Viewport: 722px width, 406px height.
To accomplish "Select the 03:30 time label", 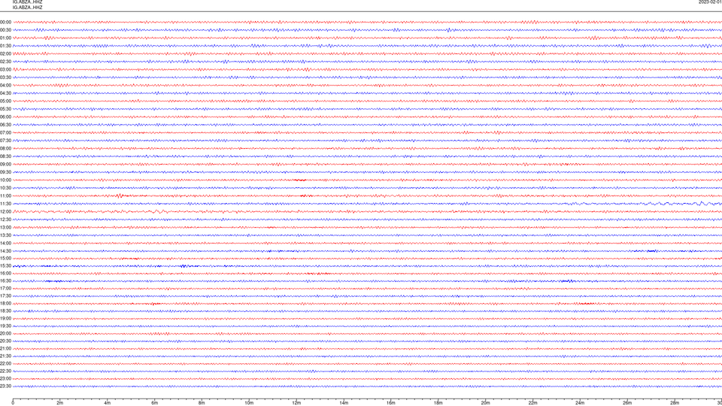I will [x=5, y=77].
